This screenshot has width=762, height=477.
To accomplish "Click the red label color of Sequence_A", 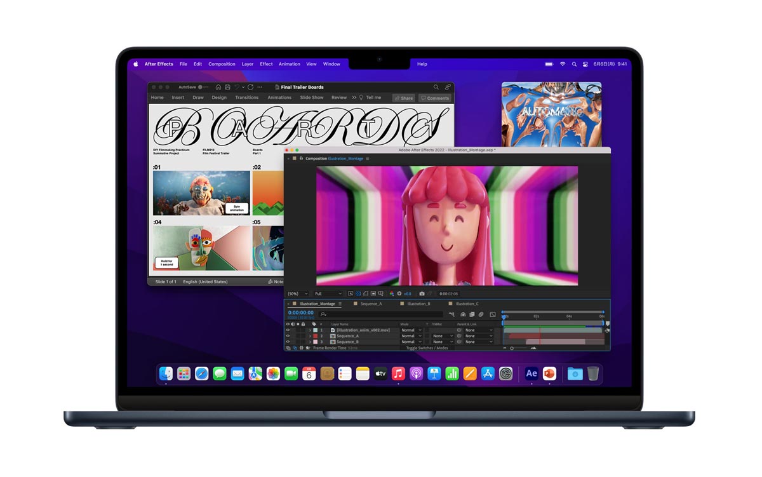I will [x=315, y=336].
